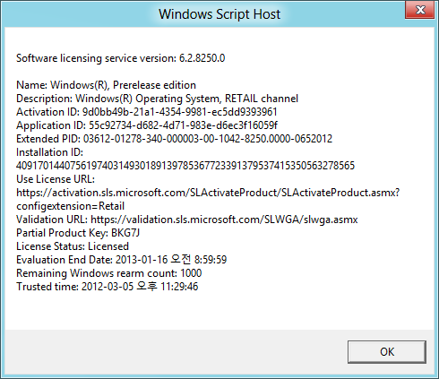Click the Evaluation End Date line

pyautogui.click(x=122, y=260)
